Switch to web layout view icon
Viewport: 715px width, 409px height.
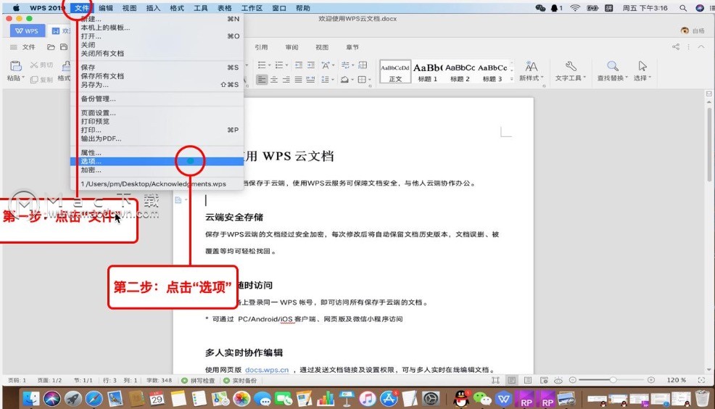544,380
